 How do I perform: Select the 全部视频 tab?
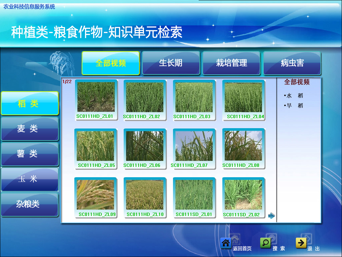pos(111,63)
